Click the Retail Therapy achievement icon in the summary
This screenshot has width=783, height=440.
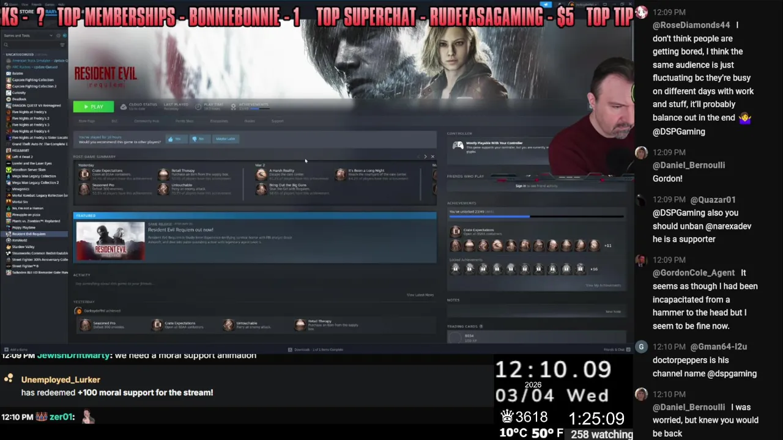pos(163,174)
